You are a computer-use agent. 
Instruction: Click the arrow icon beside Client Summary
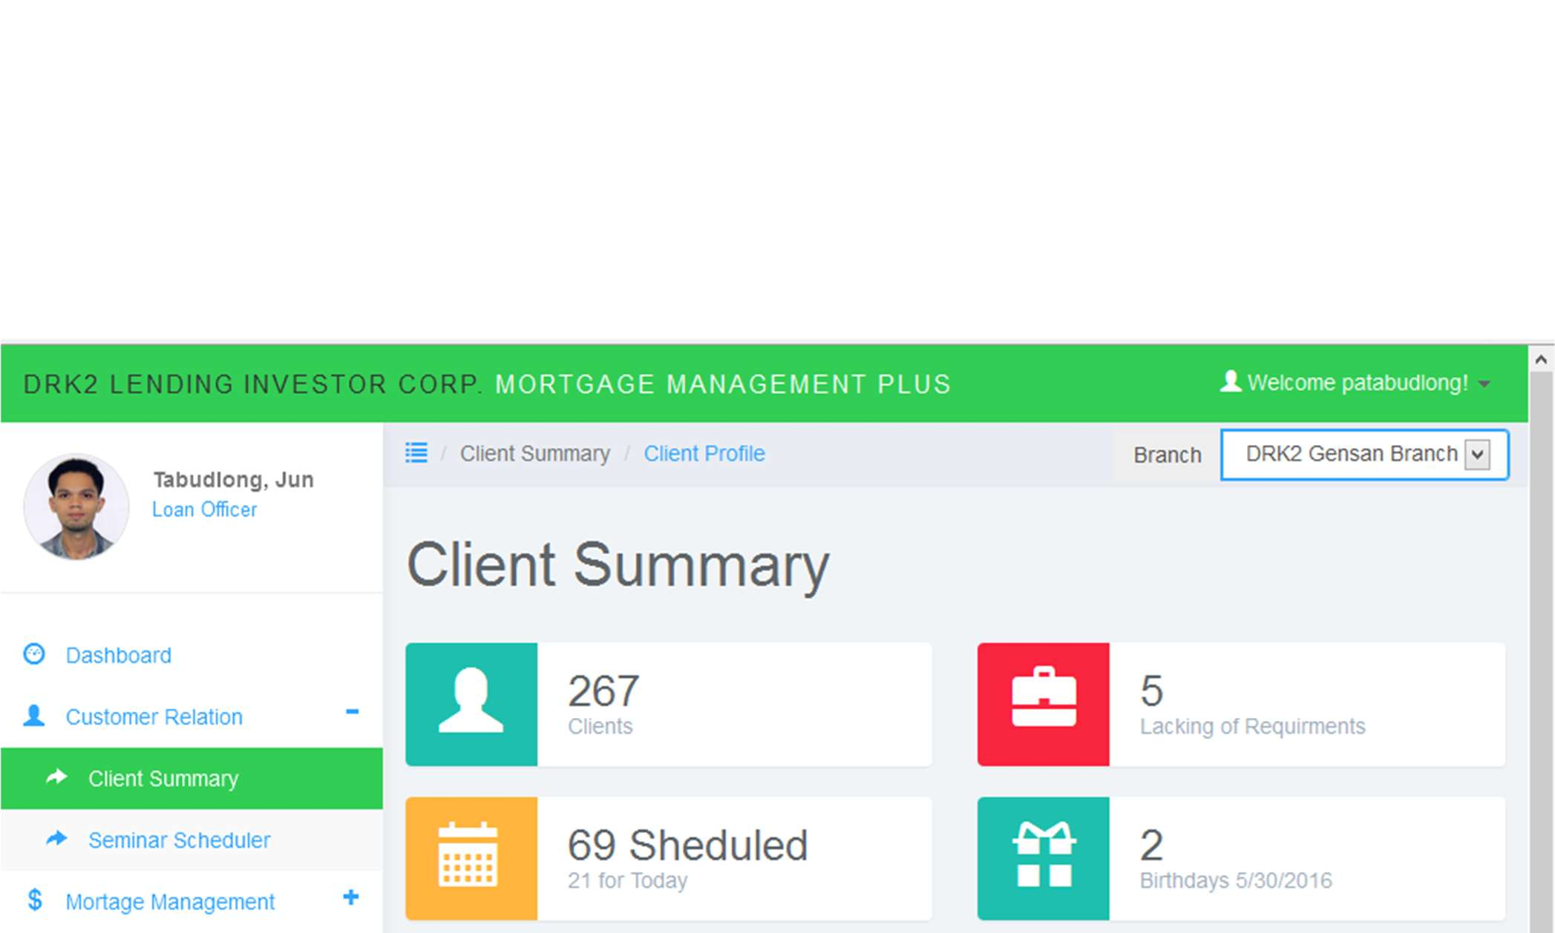pos(56,777)
